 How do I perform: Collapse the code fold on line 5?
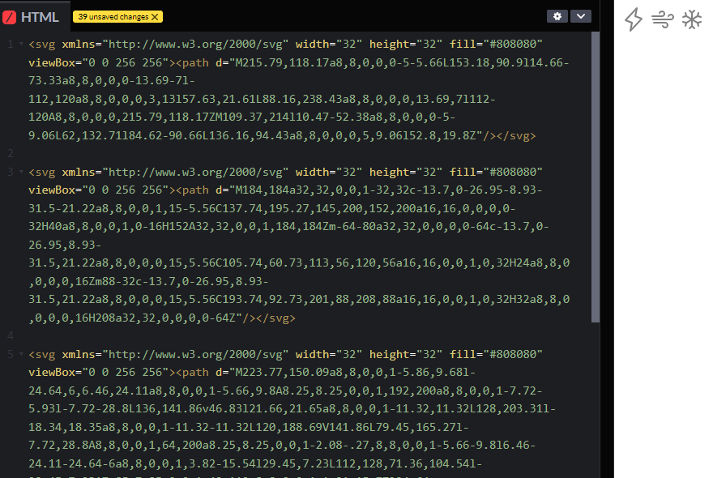pos(21,354)
